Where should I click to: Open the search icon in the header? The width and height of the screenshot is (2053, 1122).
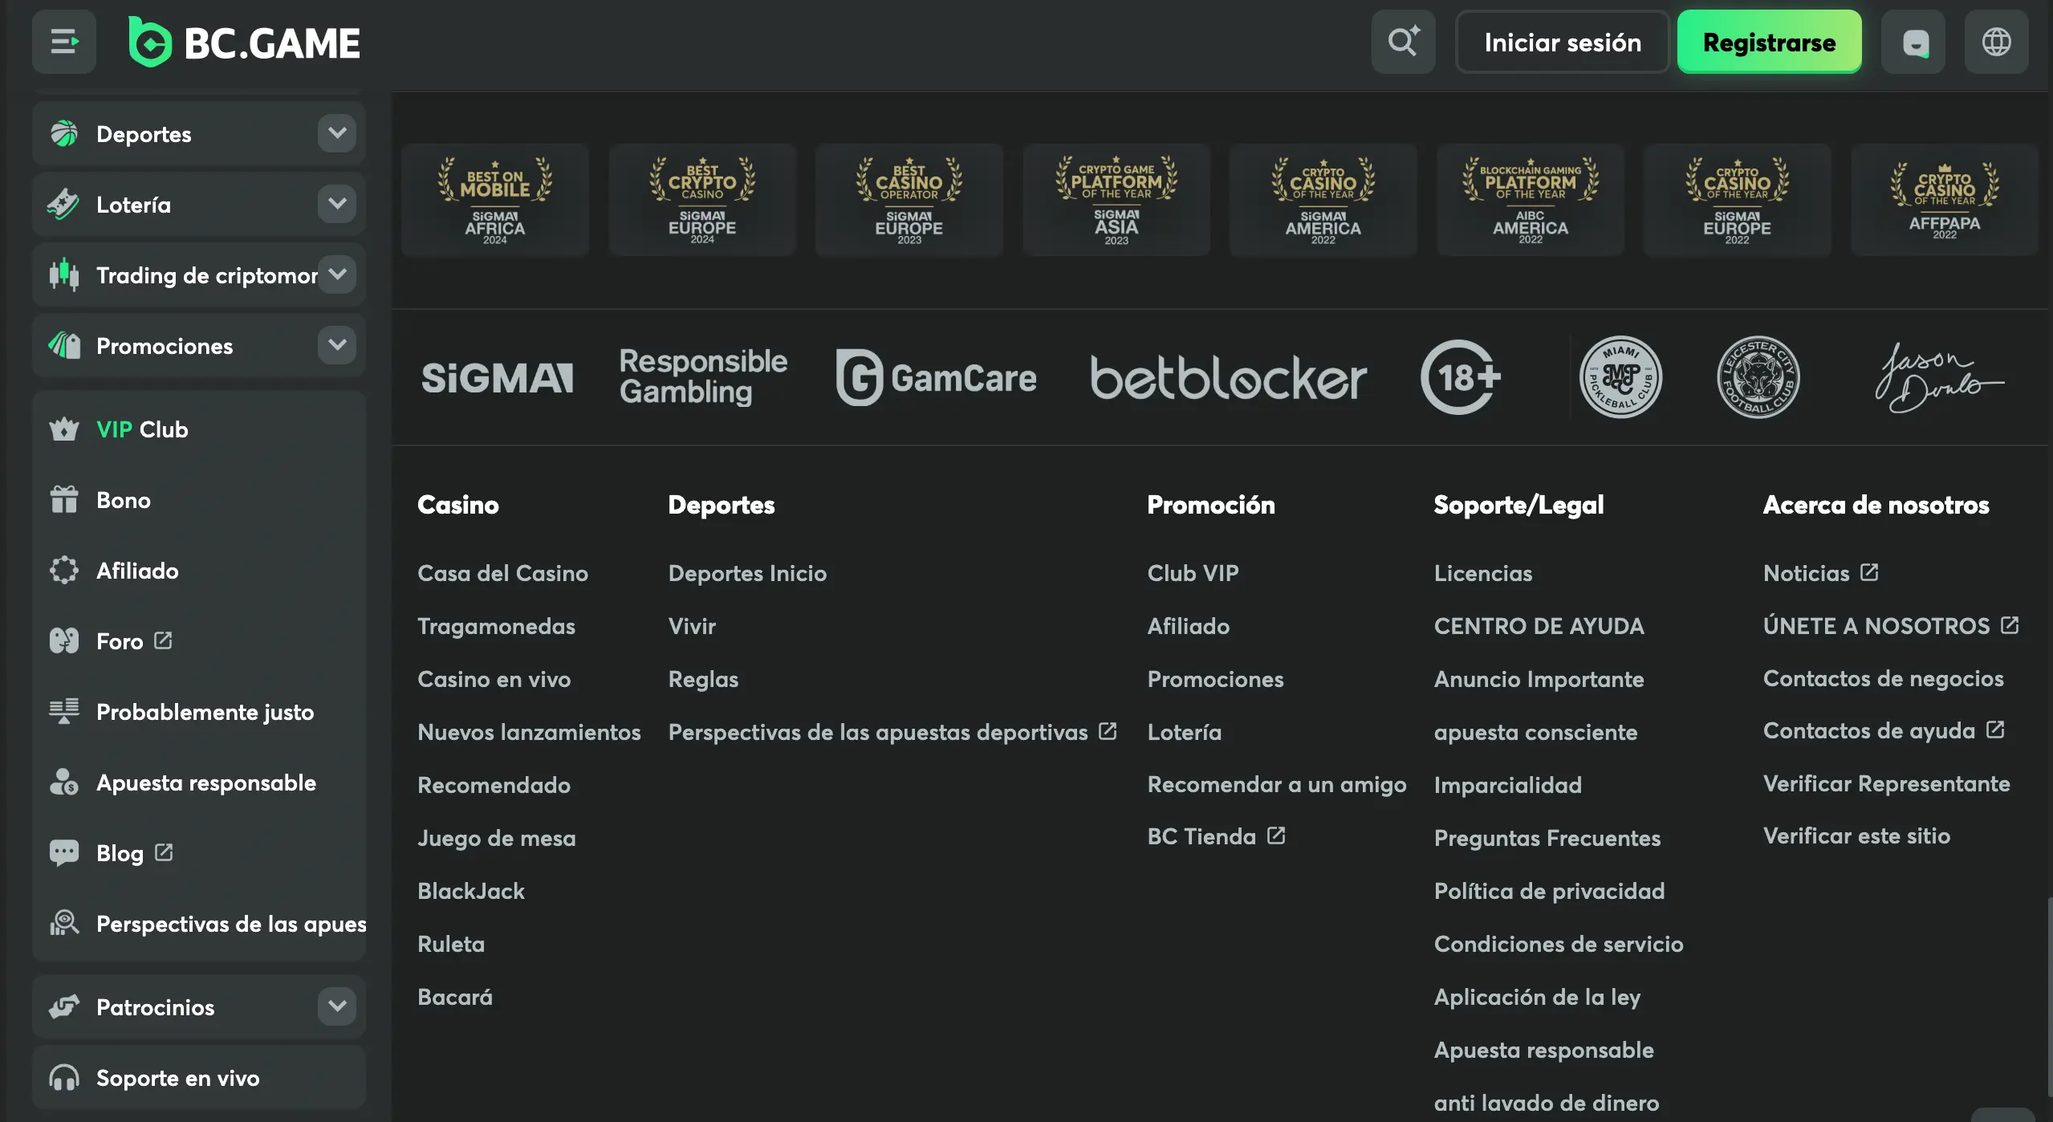click(1403, 42)
